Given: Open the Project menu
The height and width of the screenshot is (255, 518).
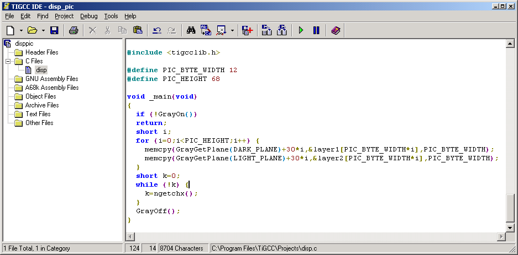Looking at the screenshot, I should pos(64,16).
